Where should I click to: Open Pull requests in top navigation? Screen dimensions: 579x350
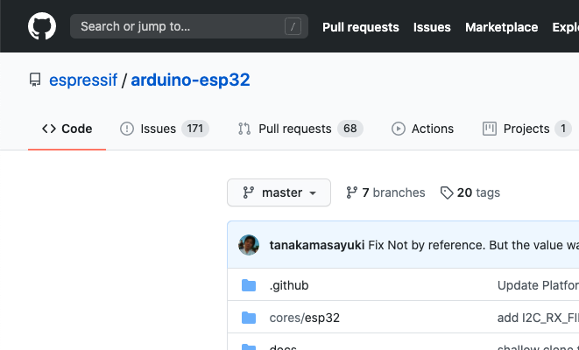[x=360, y=27]
